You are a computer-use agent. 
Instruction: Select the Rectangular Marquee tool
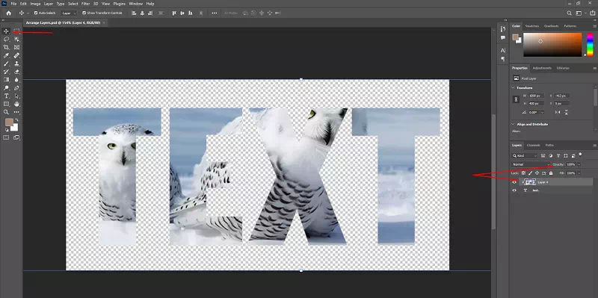click(16, 31)
